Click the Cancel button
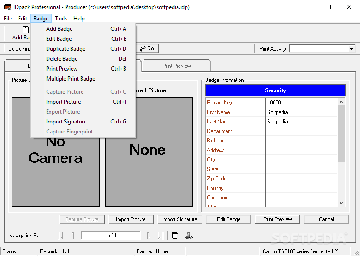360x256 pixels. [326, 219]
